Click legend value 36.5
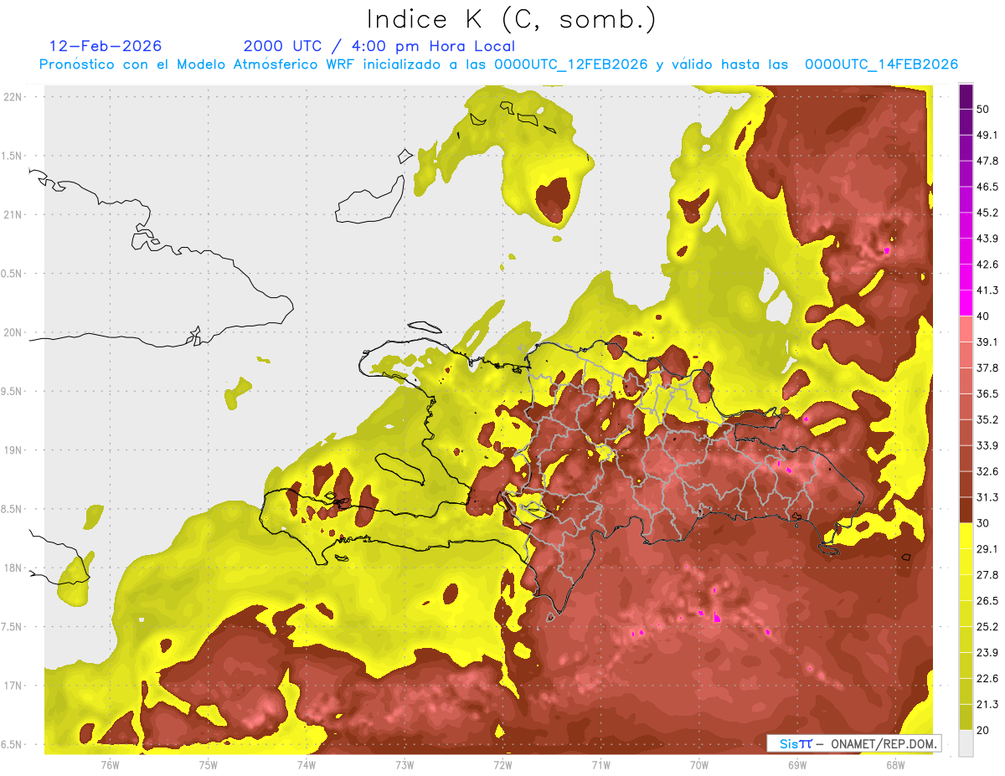Viewport: 1005px width, 776px height. [987, 393]
